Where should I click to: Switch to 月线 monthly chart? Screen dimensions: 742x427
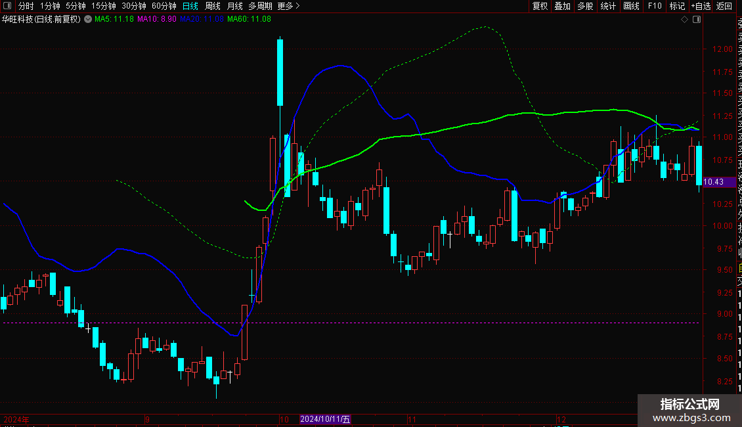(x=234, y=6)
